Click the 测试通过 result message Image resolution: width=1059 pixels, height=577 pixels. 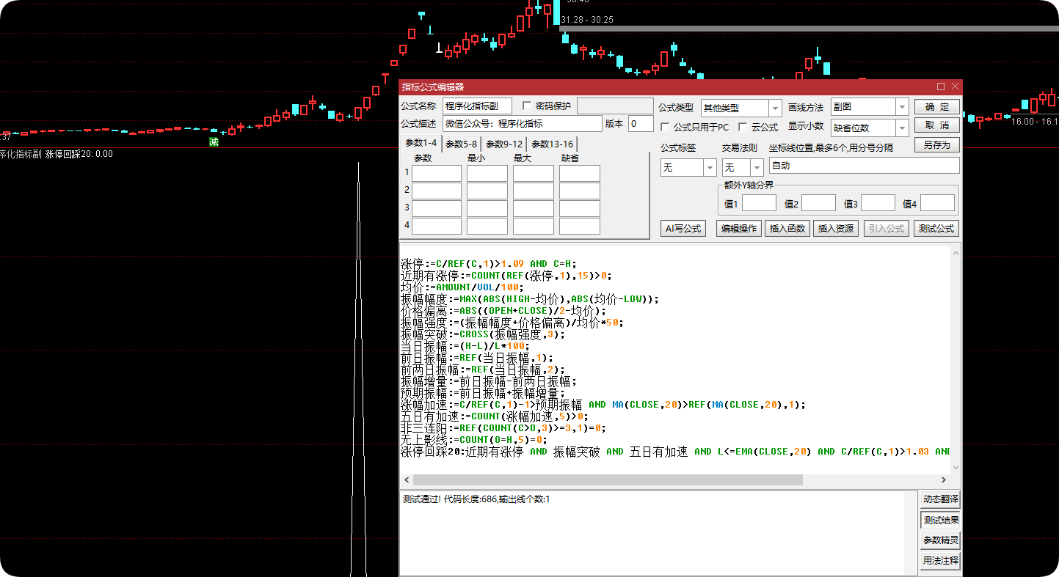[476, 499]
